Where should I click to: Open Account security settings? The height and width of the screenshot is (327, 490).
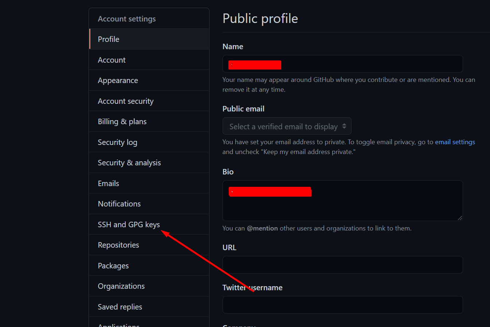(126, 101)
